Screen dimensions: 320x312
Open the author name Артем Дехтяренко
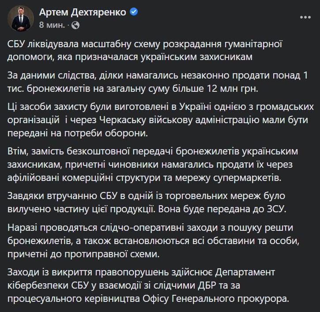(x=83, y=12)
